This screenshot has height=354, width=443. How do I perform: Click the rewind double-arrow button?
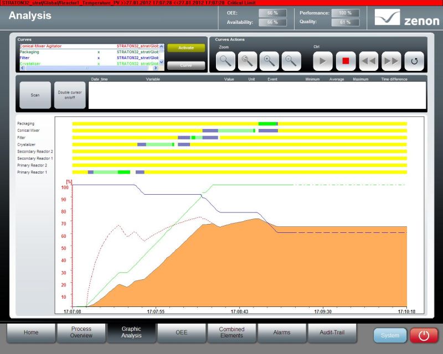(x=369, y=61)
